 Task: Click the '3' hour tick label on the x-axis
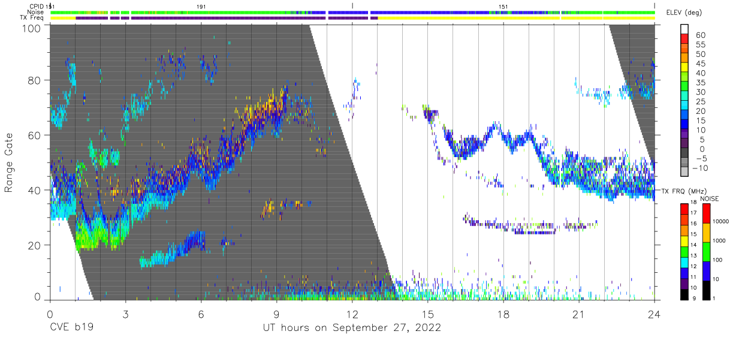pos(125,314)
